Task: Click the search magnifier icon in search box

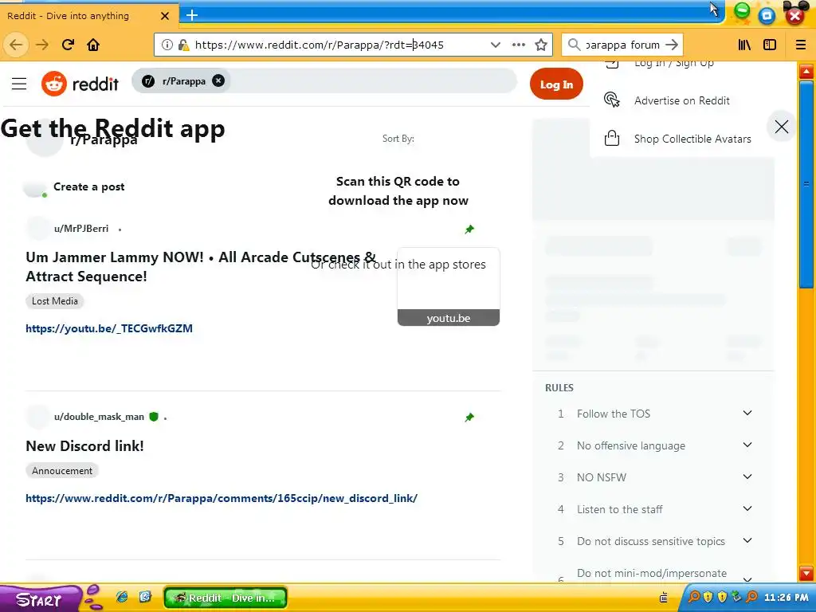Action: tap(574, 45)
